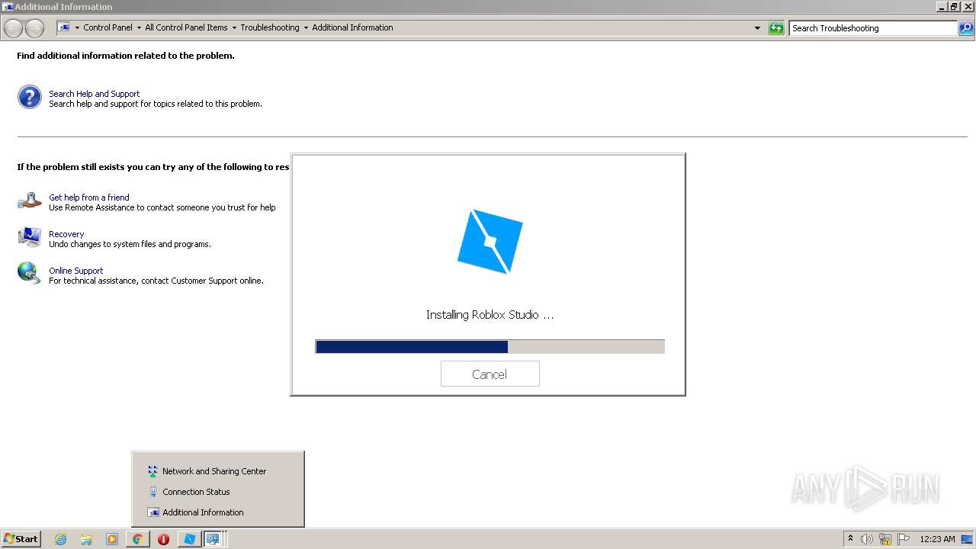This screenshot has width=976, height=549.
Task: Open Get help from a friend link
Action: pos(89,197)
